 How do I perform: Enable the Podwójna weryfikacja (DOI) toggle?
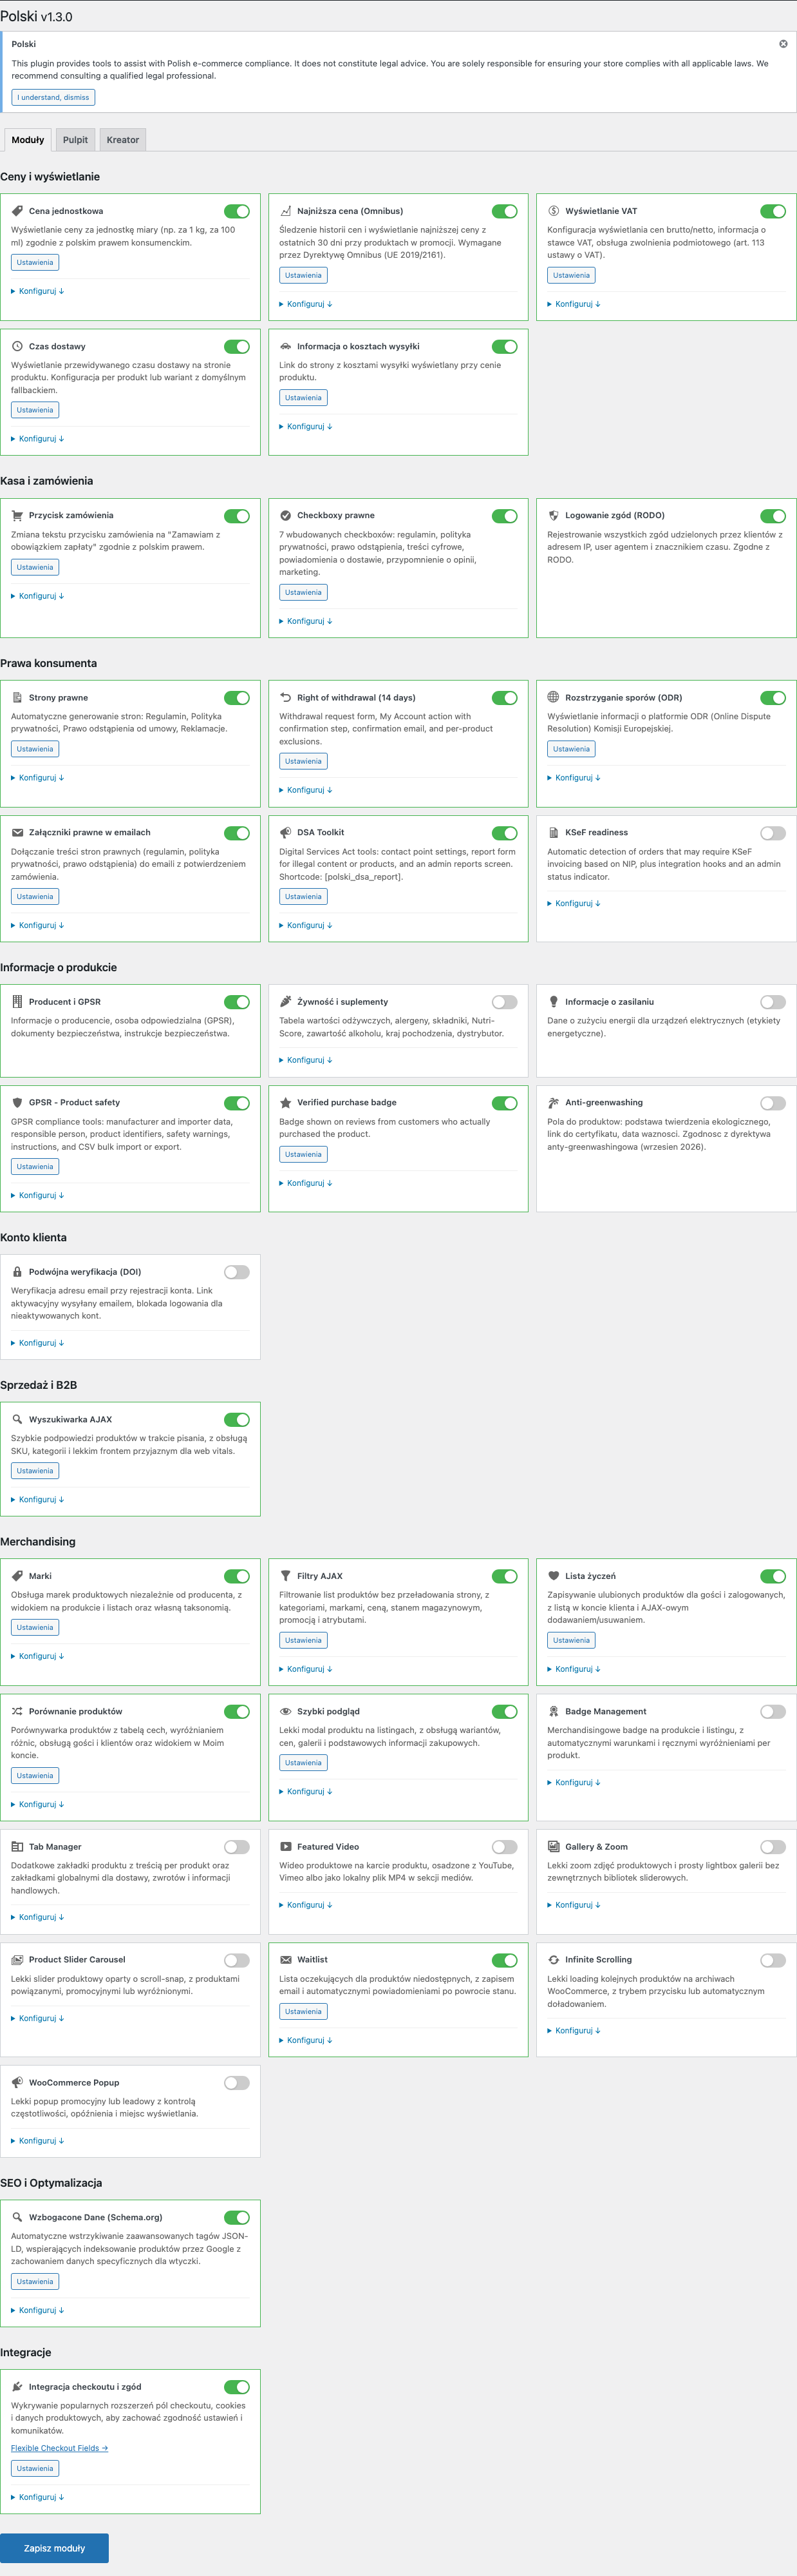(237, 1272)
